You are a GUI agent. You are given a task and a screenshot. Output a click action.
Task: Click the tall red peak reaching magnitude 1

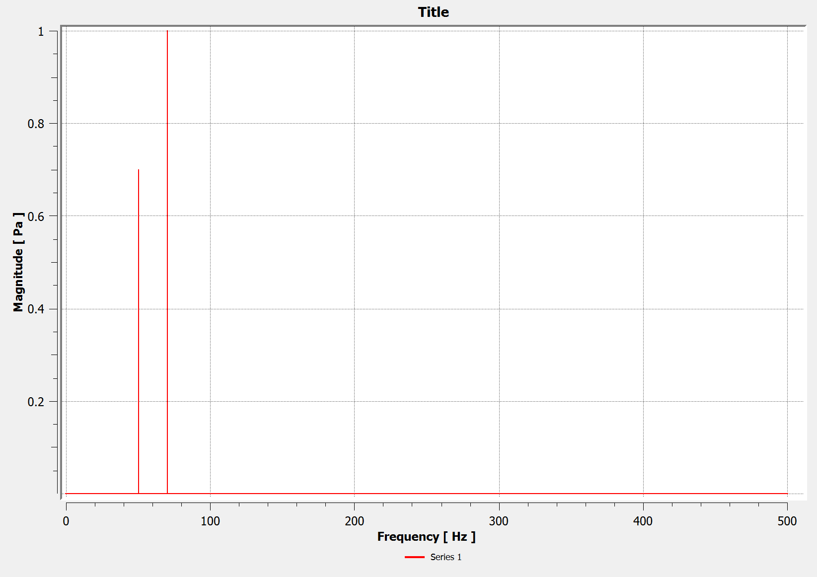(167, 262)
